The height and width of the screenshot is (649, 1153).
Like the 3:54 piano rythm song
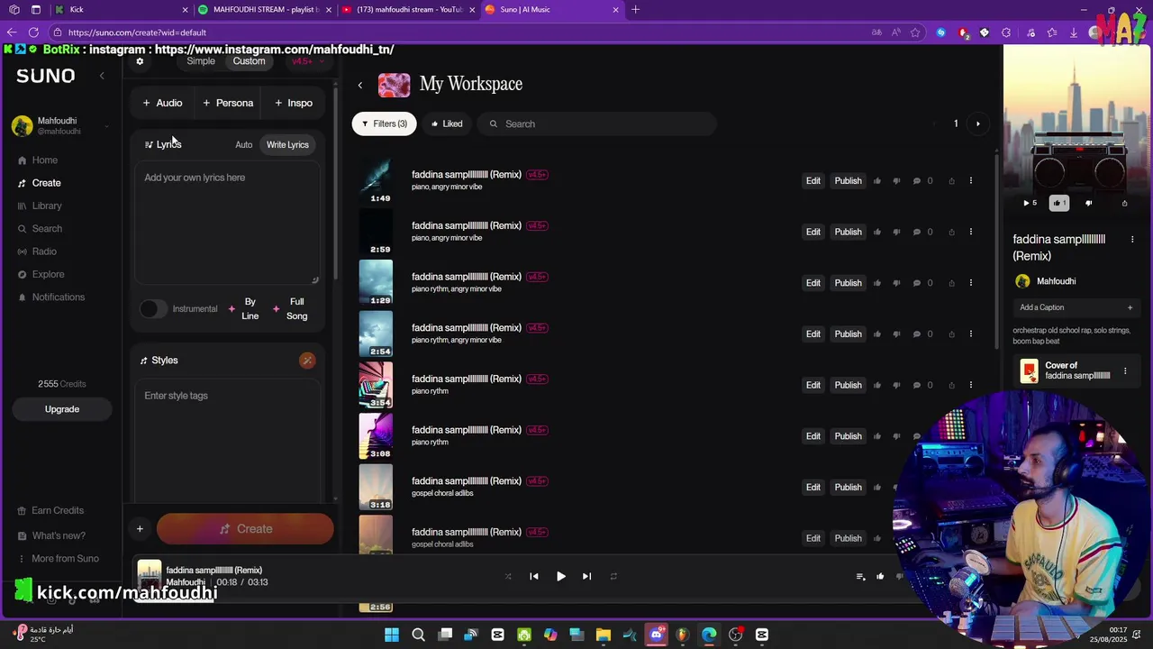[x=877, y=386]
